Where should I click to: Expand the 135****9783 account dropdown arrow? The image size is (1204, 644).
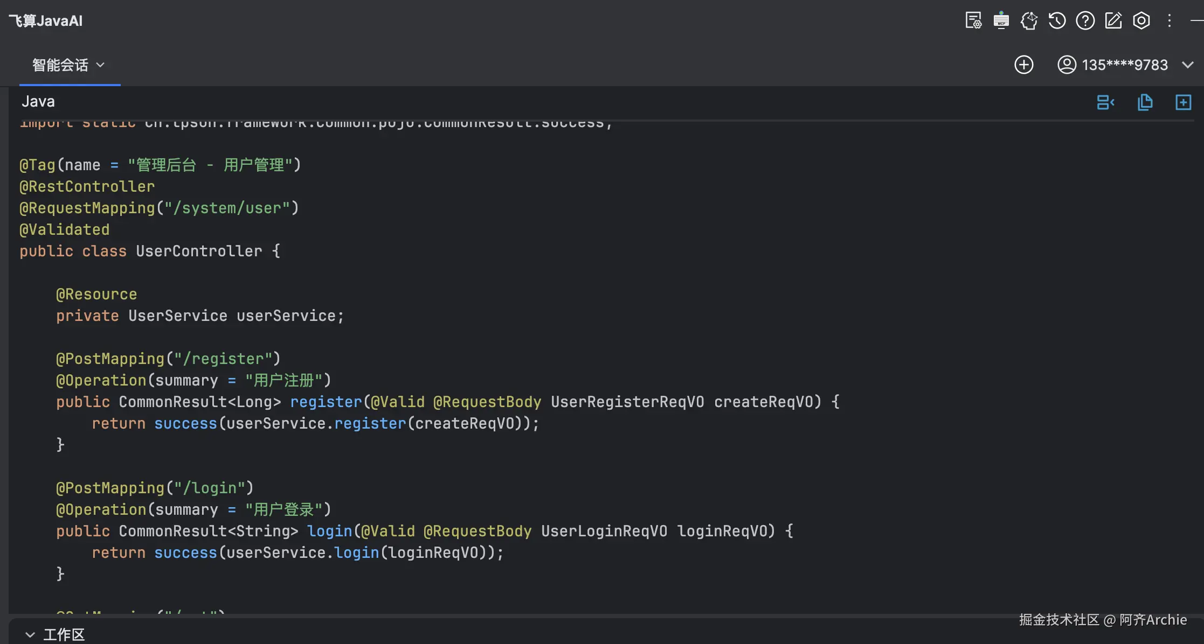(1187, 65)
